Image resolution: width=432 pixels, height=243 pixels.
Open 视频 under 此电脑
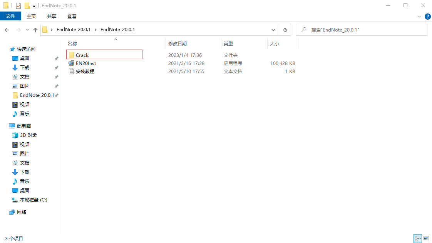tap(25, 145)
